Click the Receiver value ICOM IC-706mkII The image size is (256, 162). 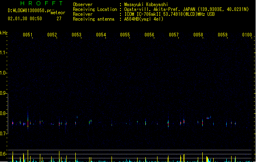coord(143,14)
